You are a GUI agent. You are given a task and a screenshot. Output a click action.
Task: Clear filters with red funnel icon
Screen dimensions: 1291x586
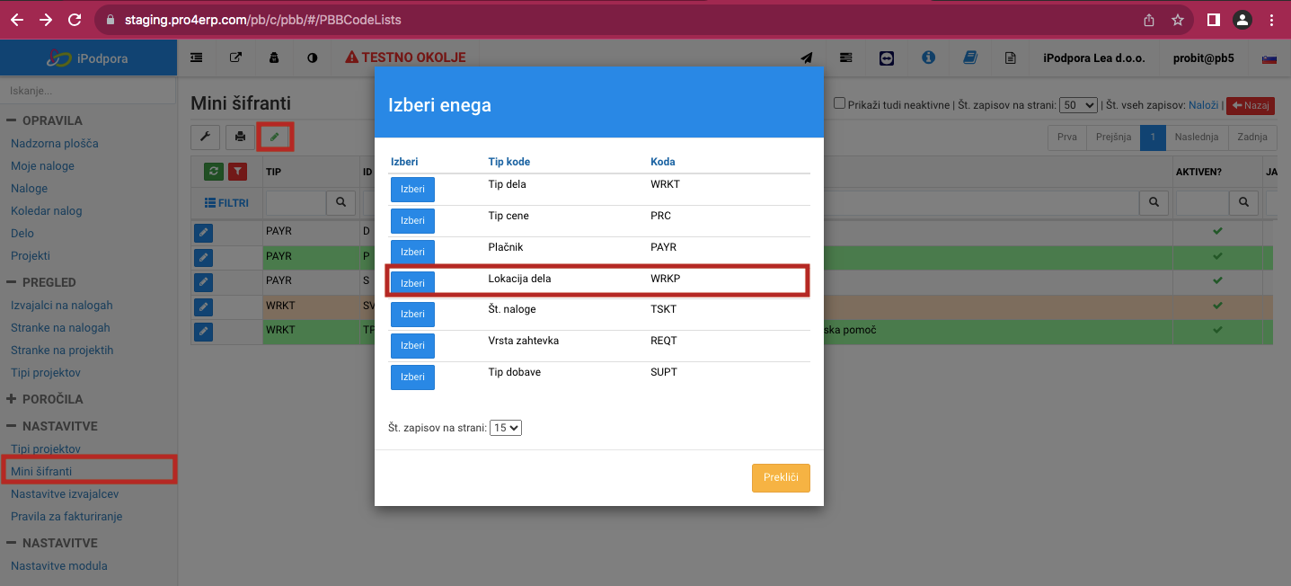237,171
